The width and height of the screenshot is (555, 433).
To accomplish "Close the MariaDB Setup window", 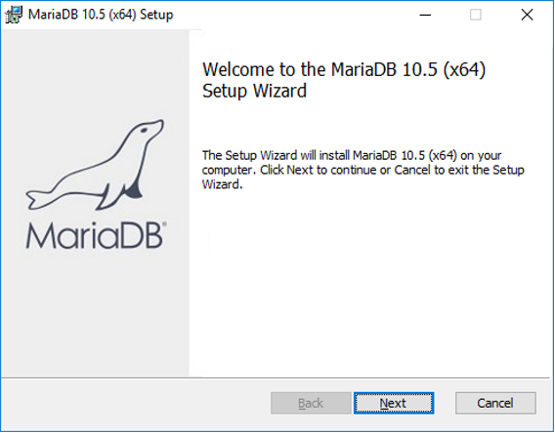I will [x=527, y=15].
